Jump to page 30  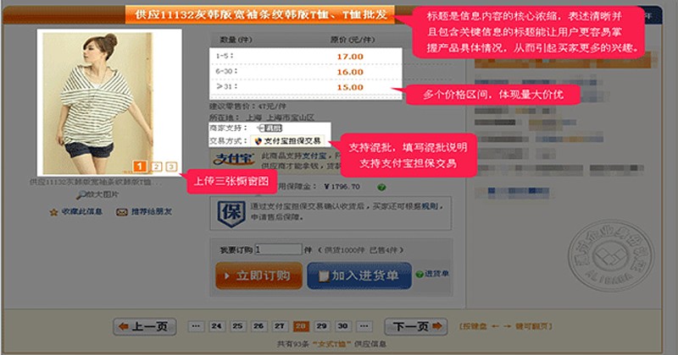343,326
